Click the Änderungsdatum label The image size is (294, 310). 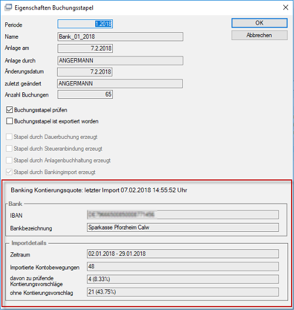tap(24, 71)
